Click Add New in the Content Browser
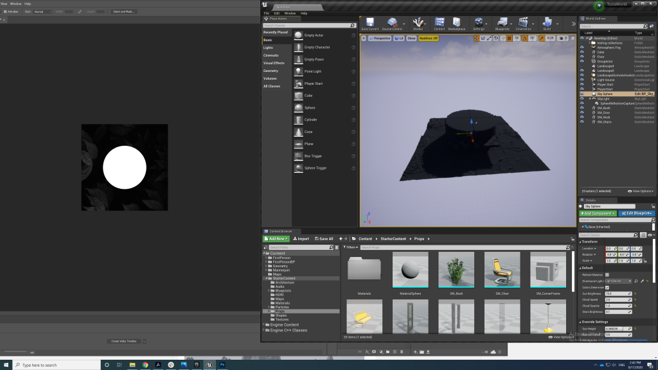 point(277,238)
